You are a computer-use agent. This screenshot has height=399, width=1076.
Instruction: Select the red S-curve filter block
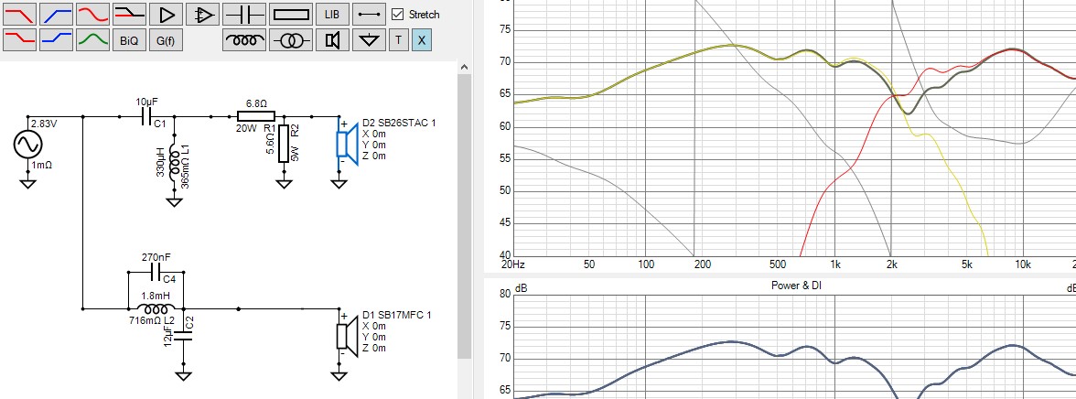click(91, 14)
